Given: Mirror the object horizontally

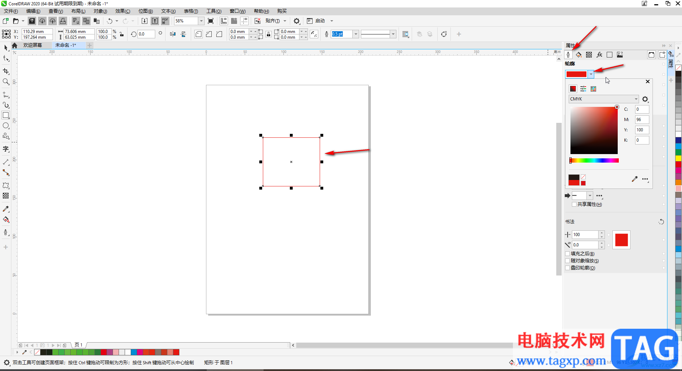Looking at the screenshot, I should (173, 34).
